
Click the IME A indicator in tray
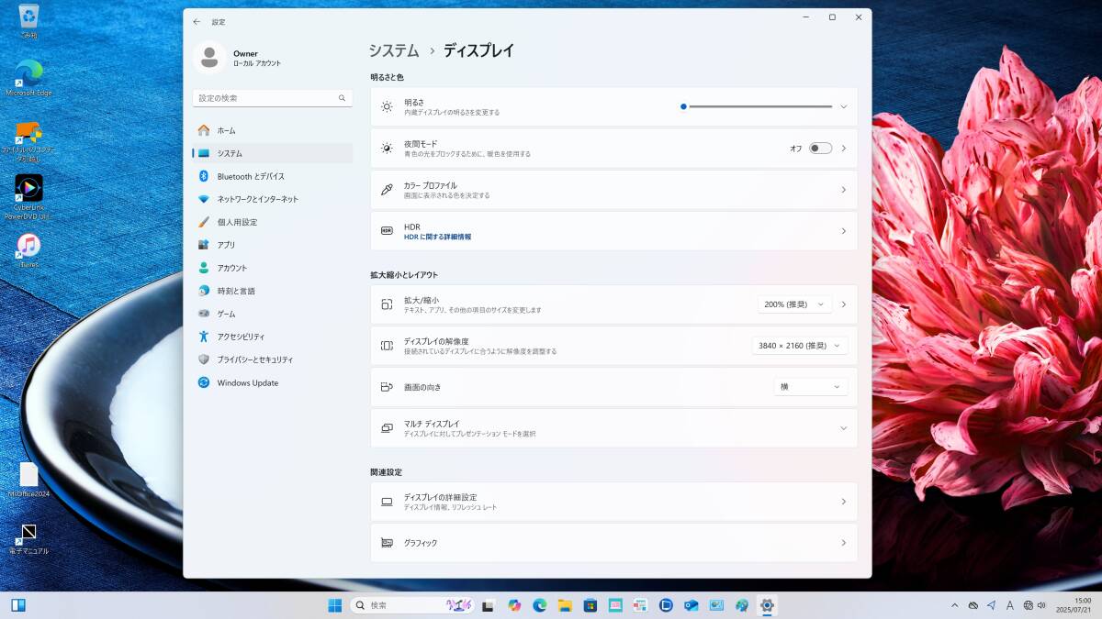coord(1010,605)
